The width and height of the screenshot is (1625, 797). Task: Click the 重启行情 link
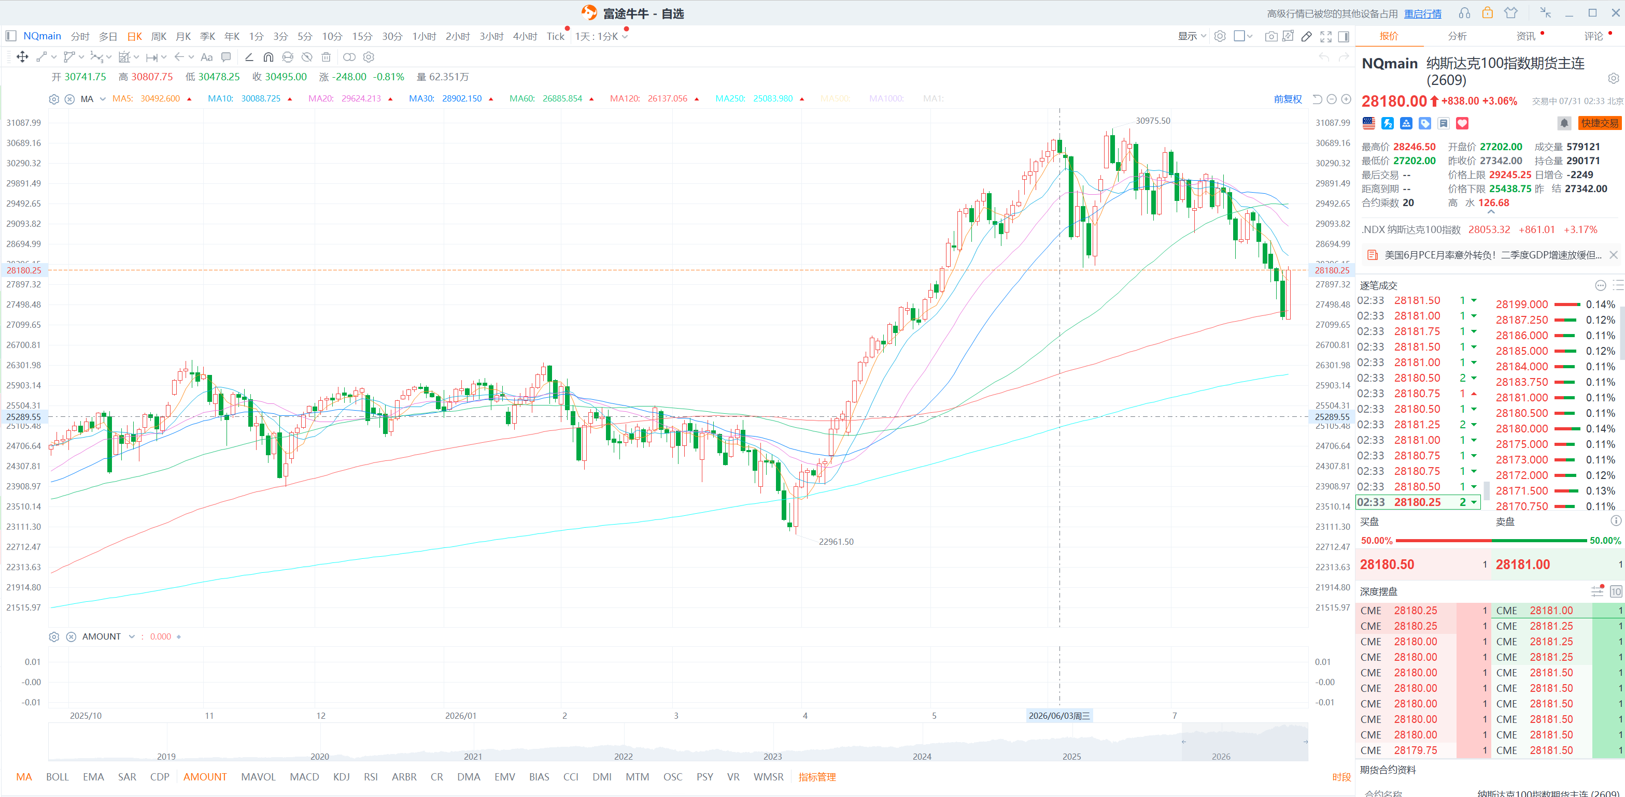(1422, 14)
